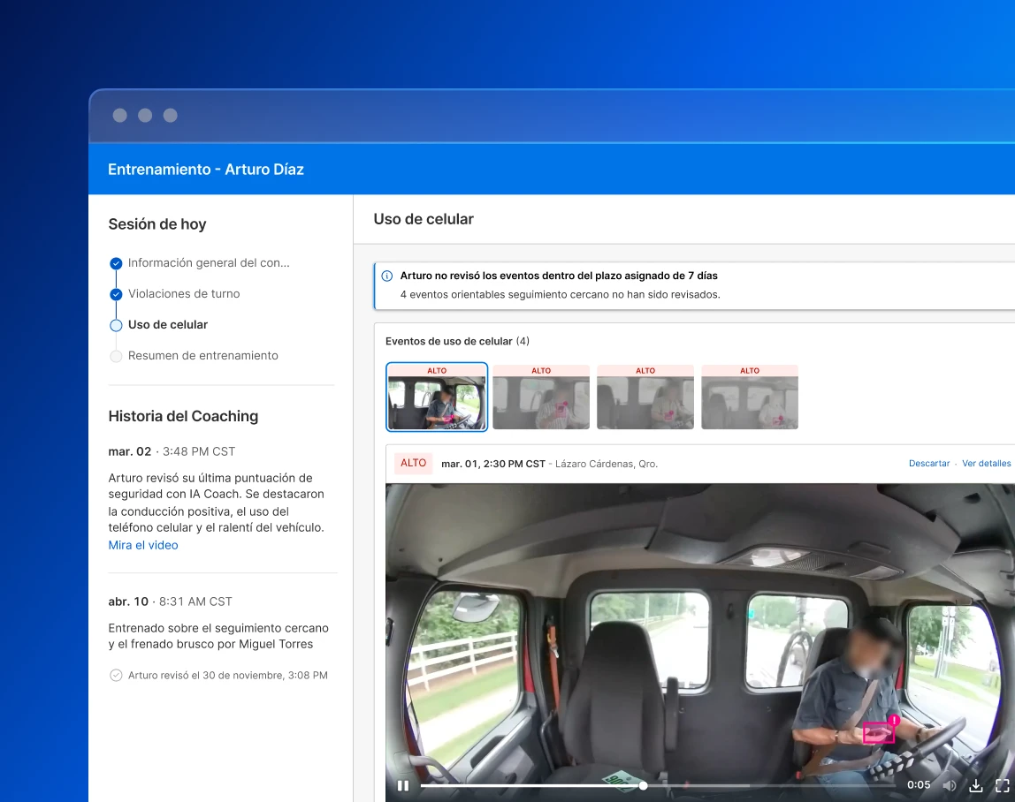
Task: Click the checkmark icon beside Arturo revisó
Action: (115, 676)
